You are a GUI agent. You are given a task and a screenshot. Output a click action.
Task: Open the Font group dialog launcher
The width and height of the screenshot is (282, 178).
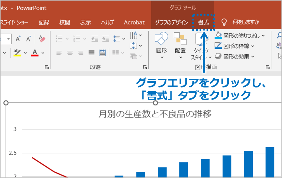click(47, 67)
